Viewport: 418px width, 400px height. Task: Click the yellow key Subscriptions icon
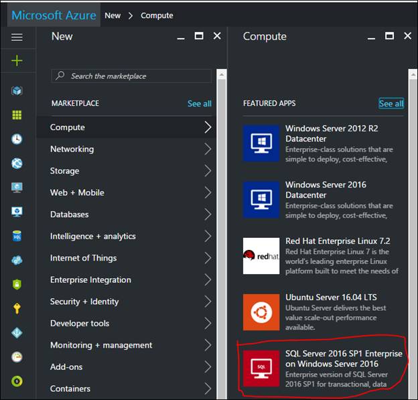[x=17, y=308]
